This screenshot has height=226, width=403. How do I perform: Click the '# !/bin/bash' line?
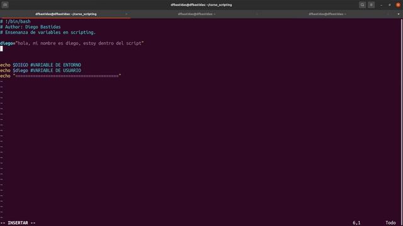15,21
